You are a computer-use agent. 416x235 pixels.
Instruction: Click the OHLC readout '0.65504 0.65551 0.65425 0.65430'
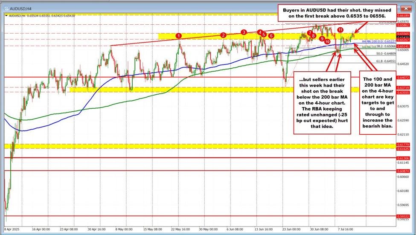tap(50, 16)
